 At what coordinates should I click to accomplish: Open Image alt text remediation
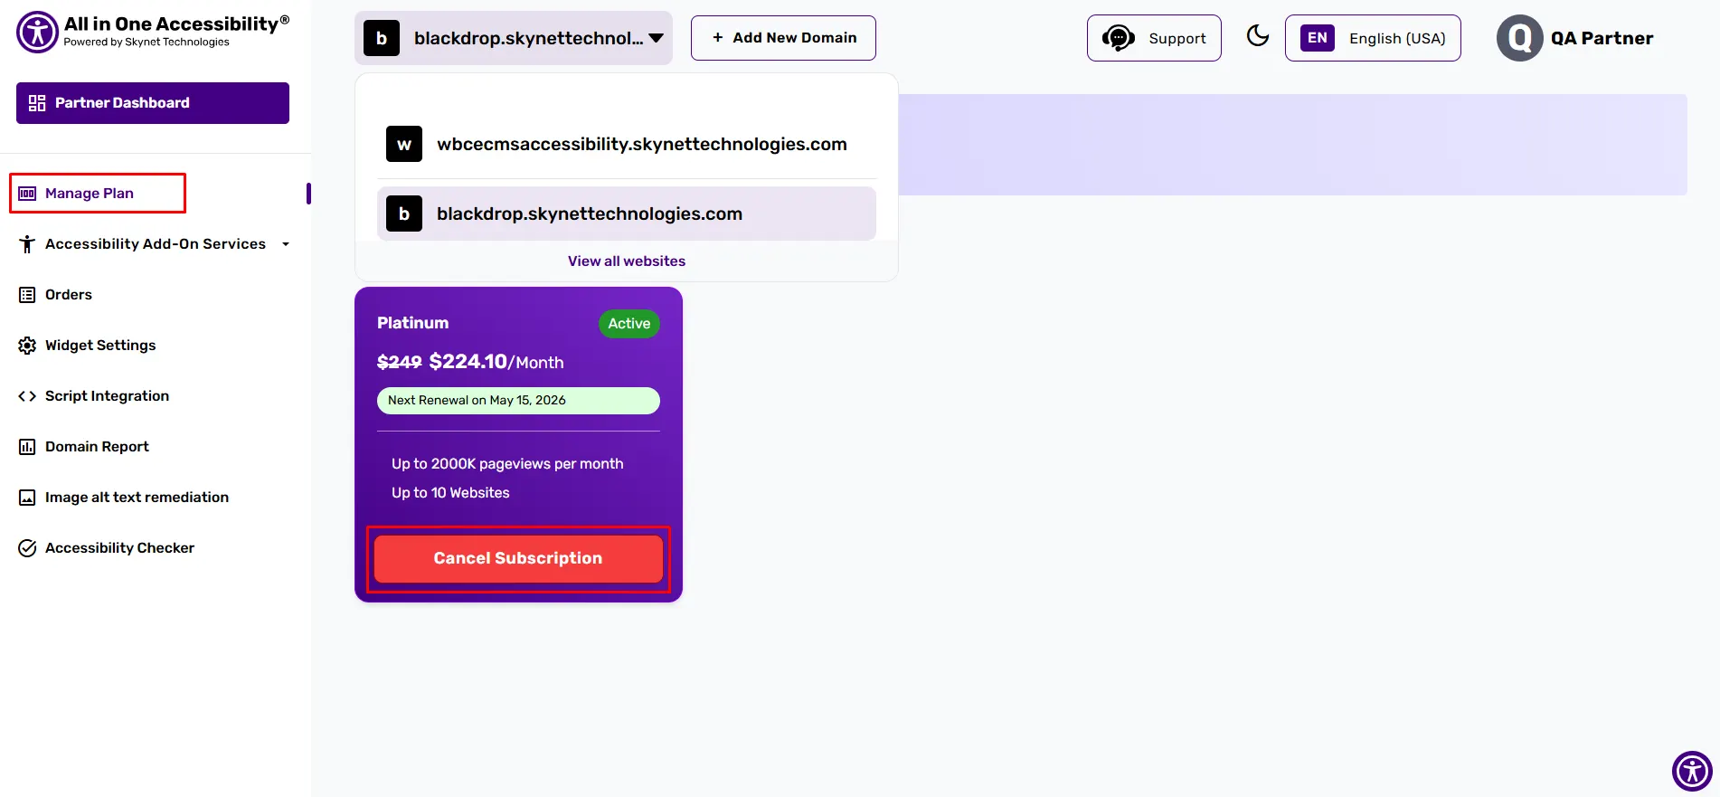point(137,498)
